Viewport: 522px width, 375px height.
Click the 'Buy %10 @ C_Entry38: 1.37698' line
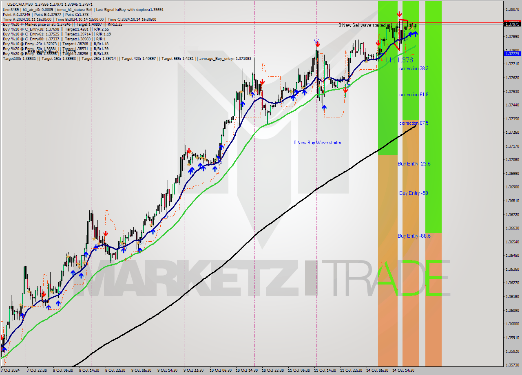[55, 29]
